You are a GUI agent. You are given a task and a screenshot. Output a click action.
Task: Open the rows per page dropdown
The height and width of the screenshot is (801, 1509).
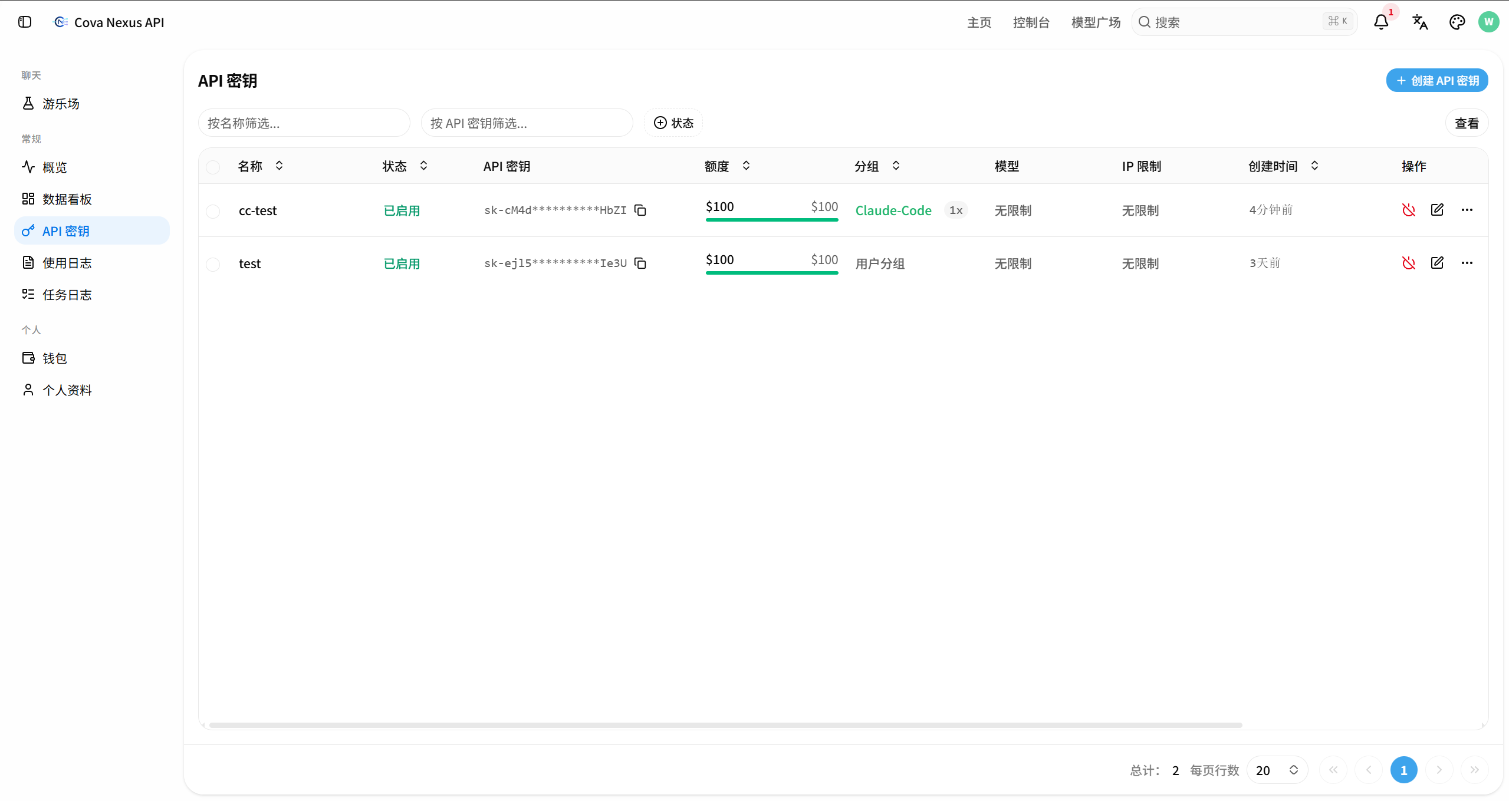[1277, 770]
